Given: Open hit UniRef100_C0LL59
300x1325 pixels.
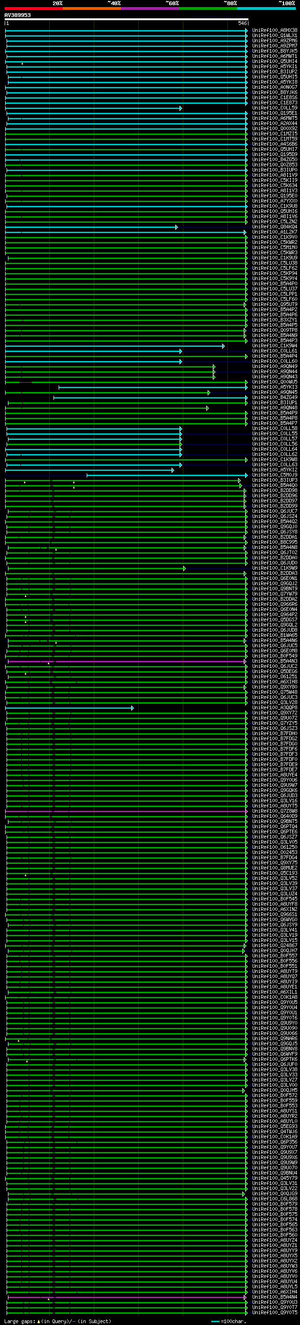Looking at the screenshot, I should pyautogui.click(x=274, y=108).
